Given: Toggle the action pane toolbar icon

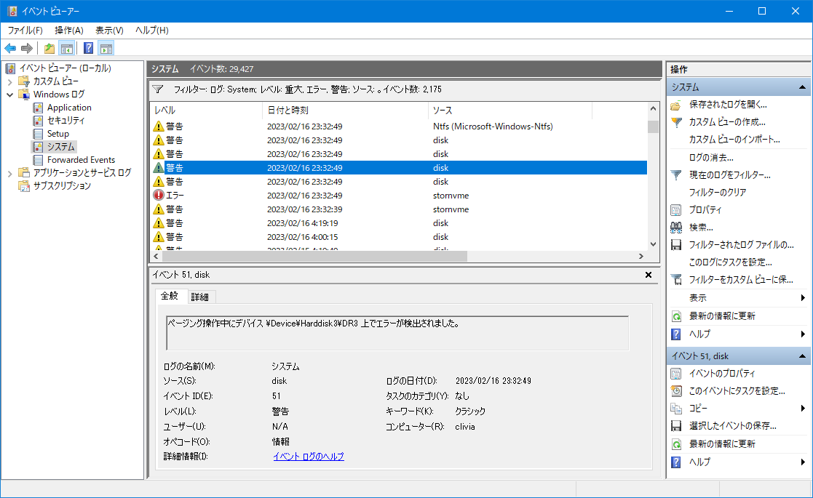Looking at the screenshot, I should click(x=106, y=49).
